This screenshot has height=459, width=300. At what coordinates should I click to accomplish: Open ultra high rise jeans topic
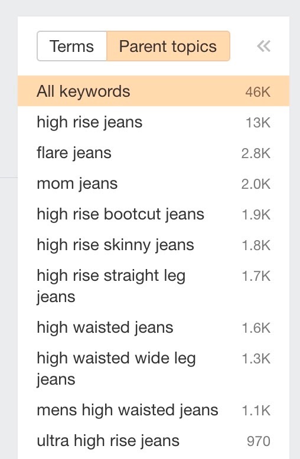[x=154, y=441]
